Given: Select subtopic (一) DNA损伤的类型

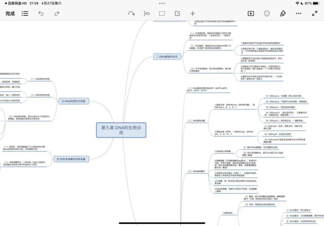Looking at the screenshot, I should (x=40, y=79).
